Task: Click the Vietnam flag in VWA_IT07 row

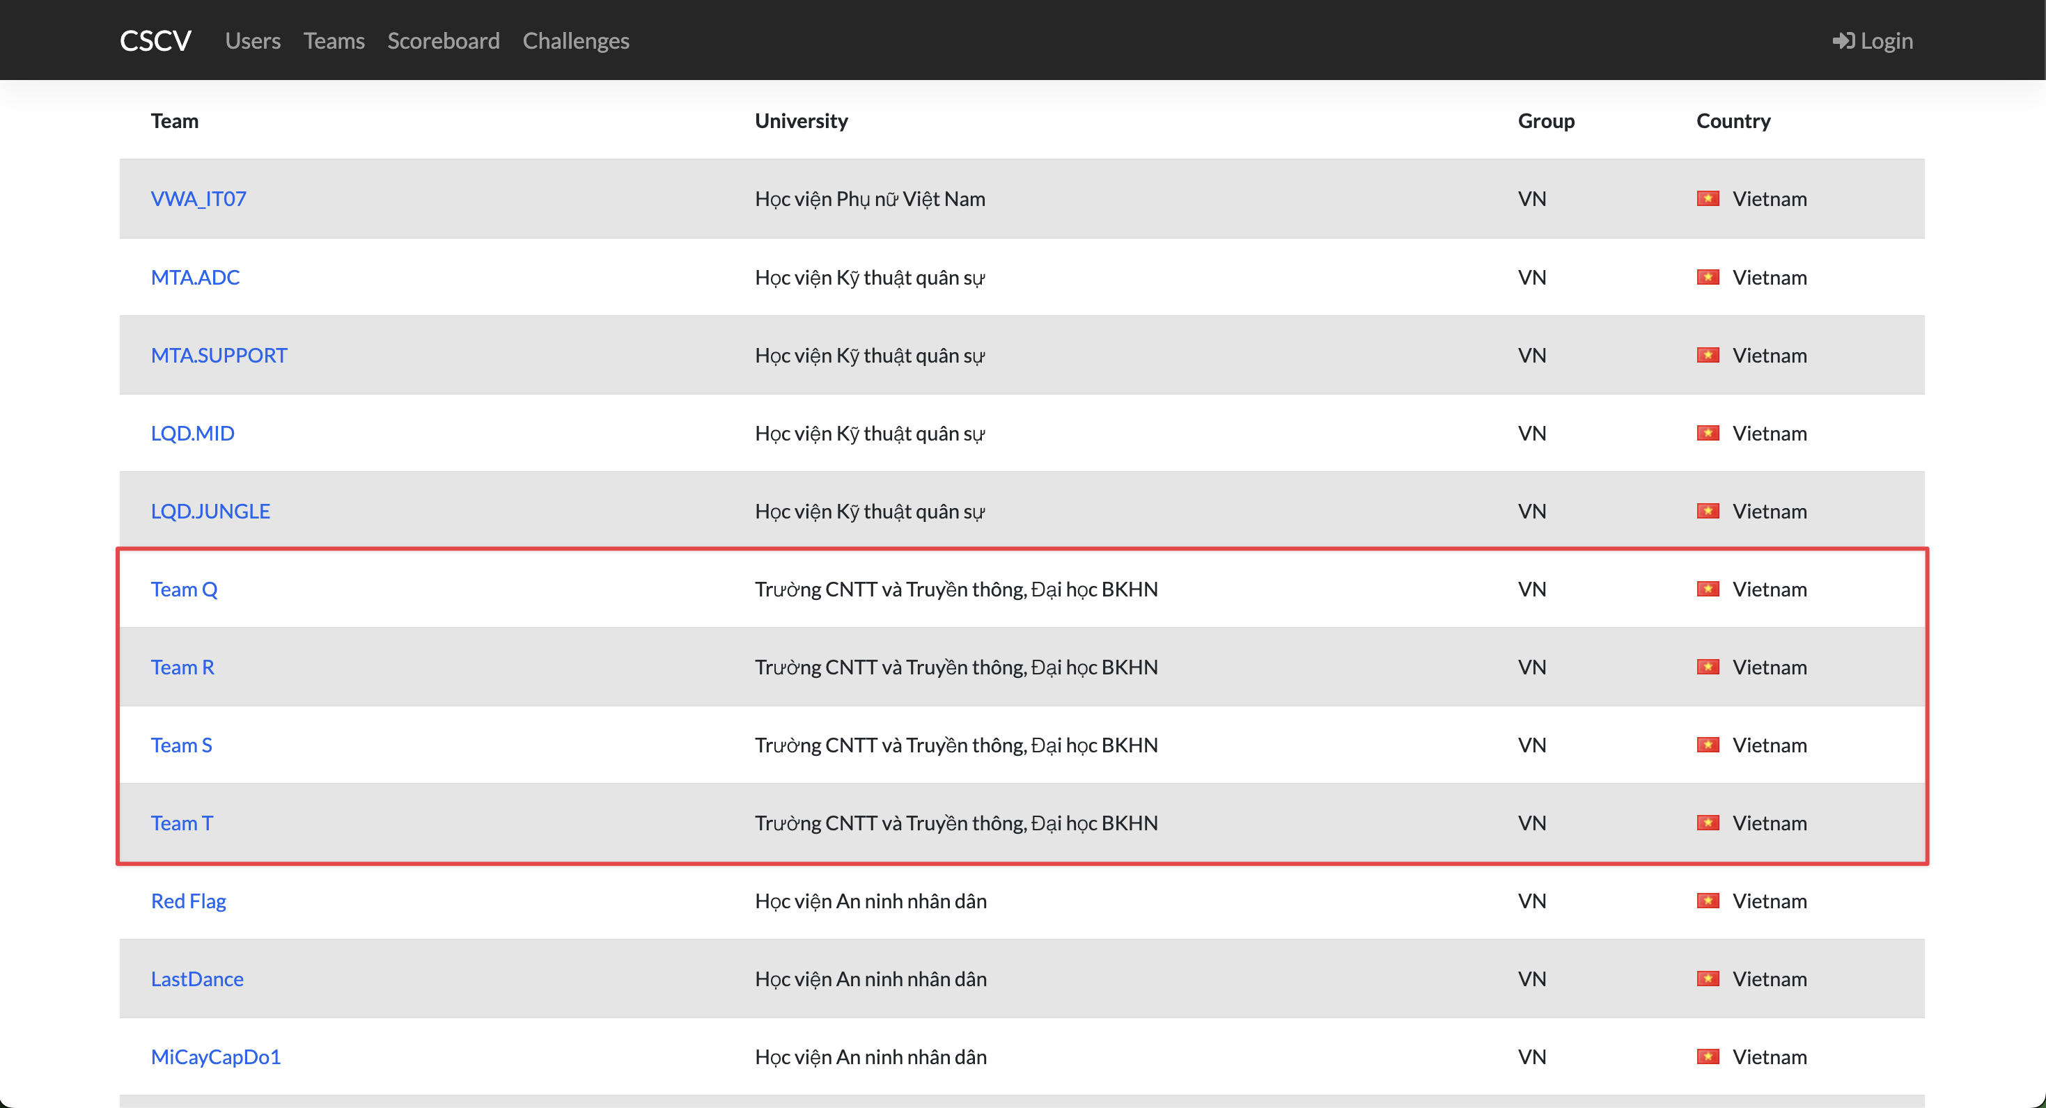Action: (x=1708, y=198)
